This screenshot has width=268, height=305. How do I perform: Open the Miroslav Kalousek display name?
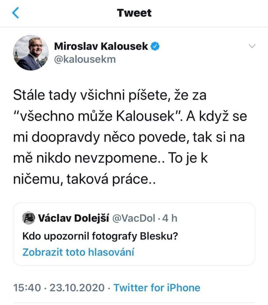tap(101, 46)
